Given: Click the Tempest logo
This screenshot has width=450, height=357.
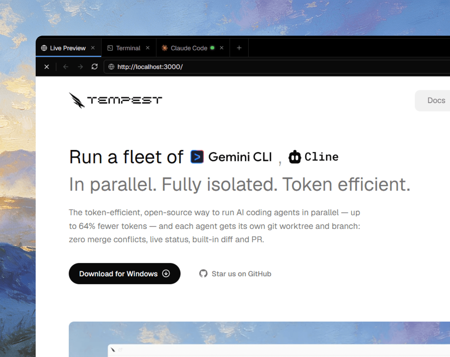Looking at the screenshot, I should click(x=115, y=100).
